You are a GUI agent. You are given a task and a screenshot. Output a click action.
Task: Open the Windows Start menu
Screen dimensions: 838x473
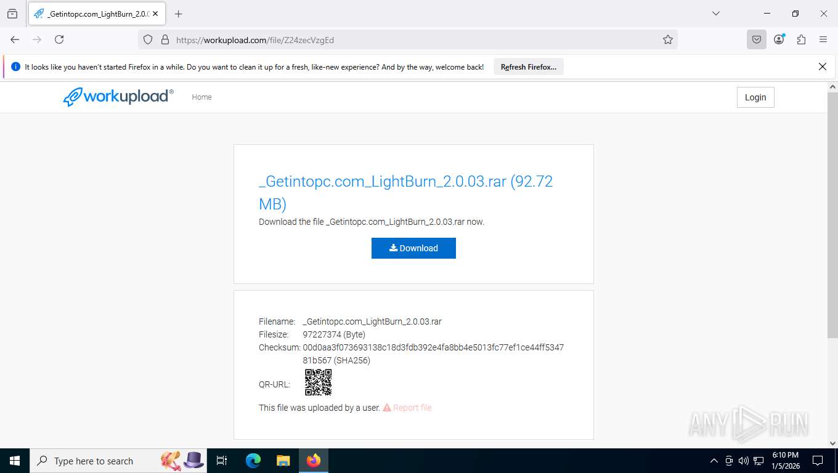tap(15, 461)
